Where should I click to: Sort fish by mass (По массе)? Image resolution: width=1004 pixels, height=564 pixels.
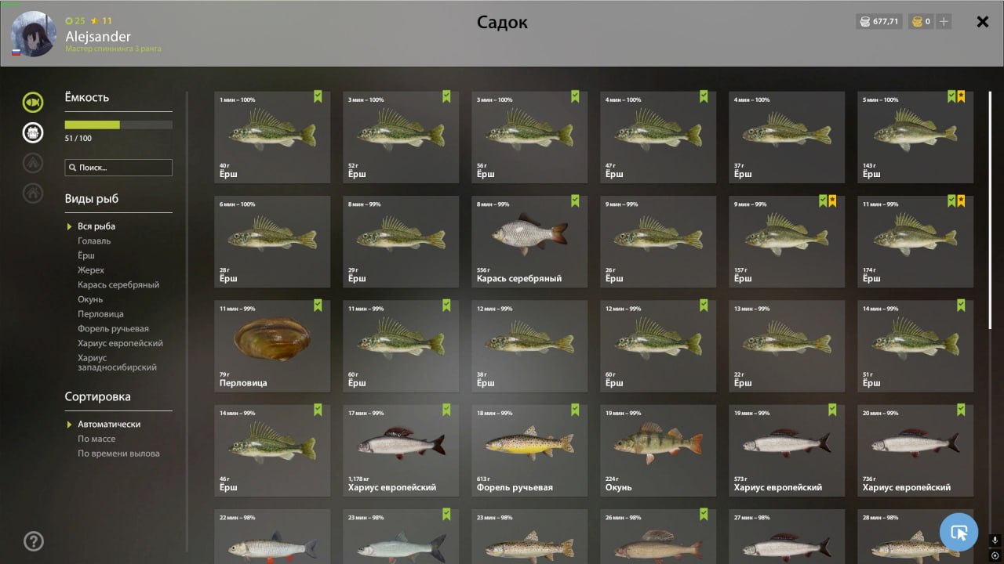point(96,439)
